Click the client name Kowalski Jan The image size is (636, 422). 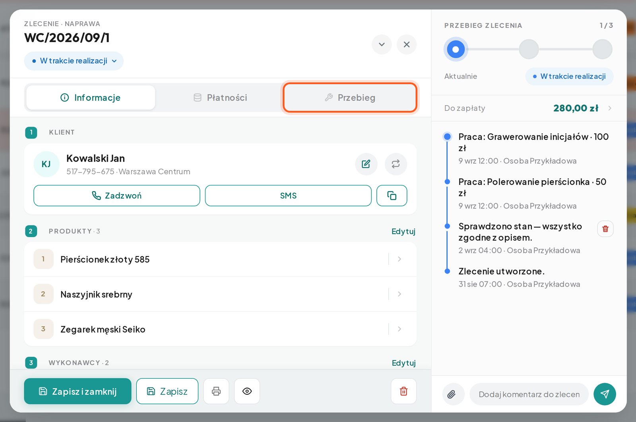pos(95,158)
